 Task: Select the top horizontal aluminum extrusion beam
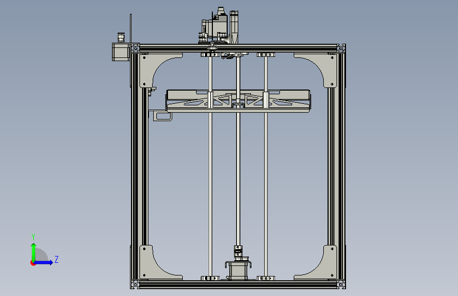(238, 48)
